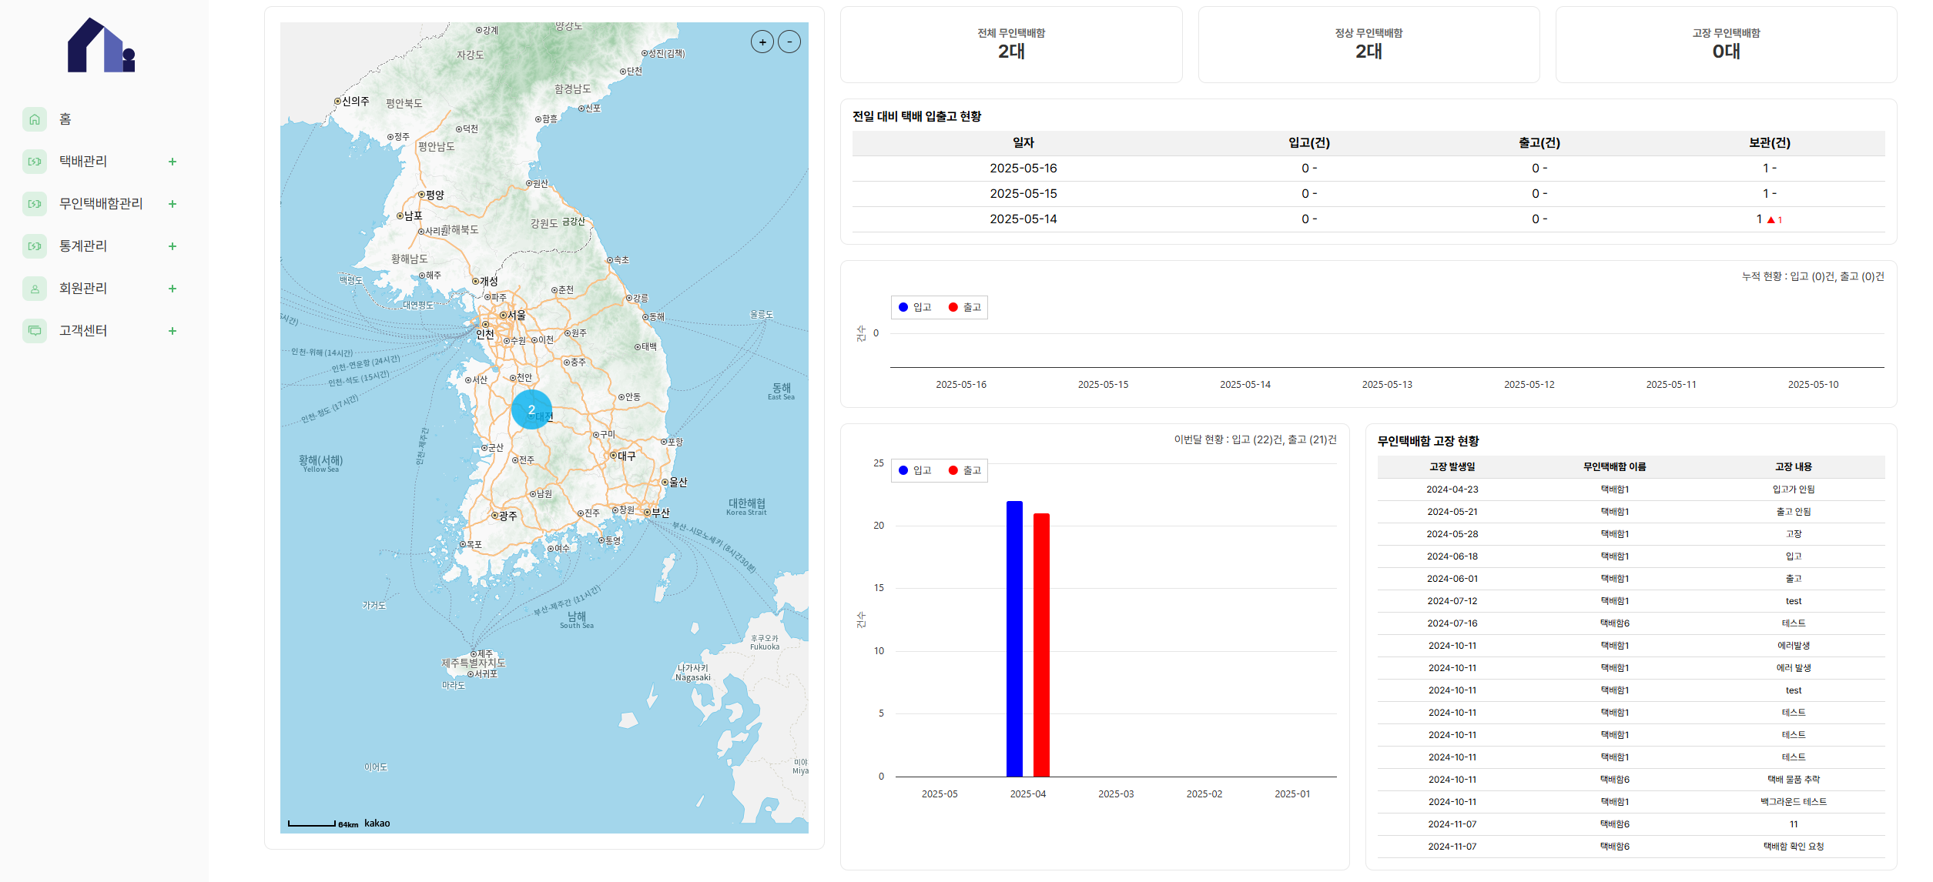Viewport: 1933px width, 882px height.
Task: Click the 출고 안됨 fault description
Action: pos(1794,512)
